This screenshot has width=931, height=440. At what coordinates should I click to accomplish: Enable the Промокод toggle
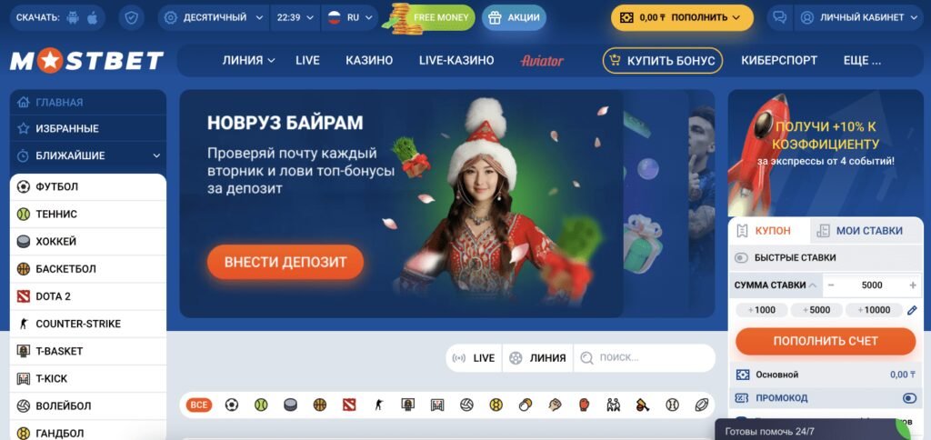point(909,398)
